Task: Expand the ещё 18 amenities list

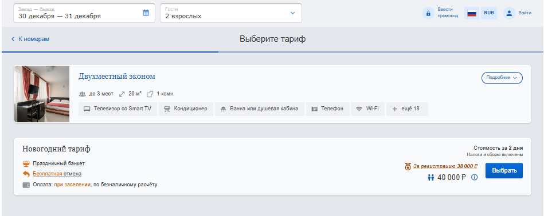Action: [x=407, y=109]
